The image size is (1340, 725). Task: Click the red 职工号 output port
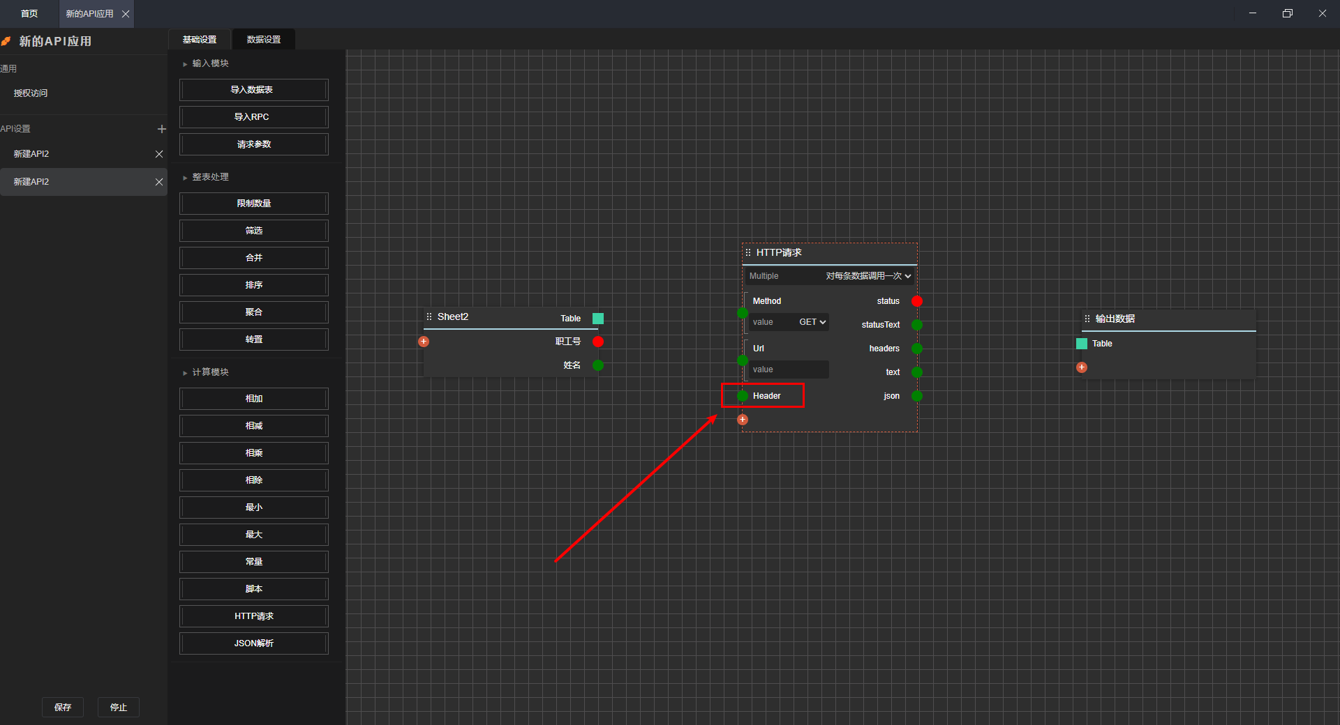tap(598, 342)
